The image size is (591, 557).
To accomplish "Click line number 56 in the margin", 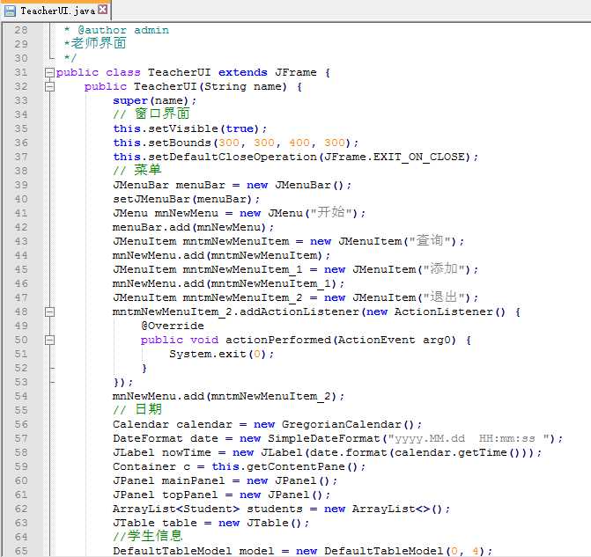I will coord(21,424).
